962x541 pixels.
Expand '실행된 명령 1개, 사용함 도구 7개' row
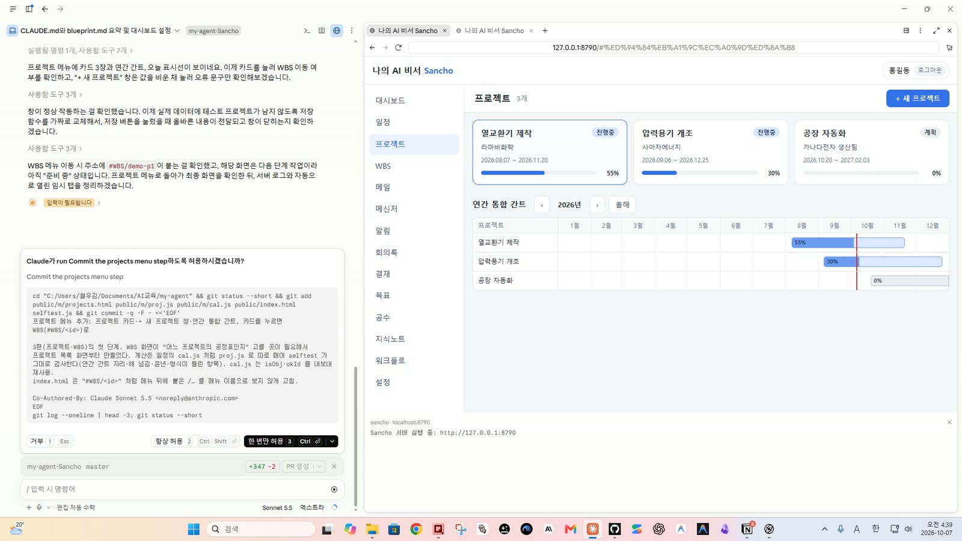click(80, 50)
